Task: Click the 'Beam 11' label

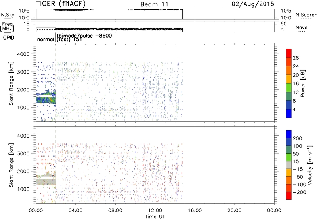Action: coord(154,4)
